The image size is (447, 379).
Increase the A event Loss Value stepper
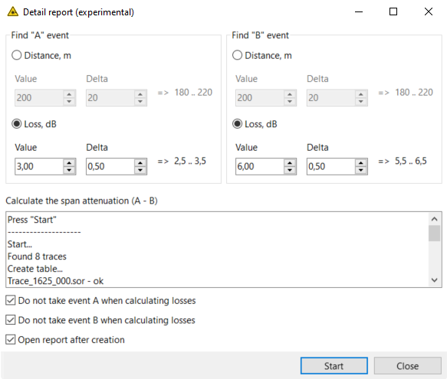69,163
